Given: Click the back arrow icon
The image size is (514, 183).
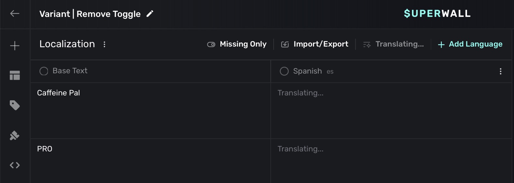Looking at the screenshot, I should click(15, 14).
